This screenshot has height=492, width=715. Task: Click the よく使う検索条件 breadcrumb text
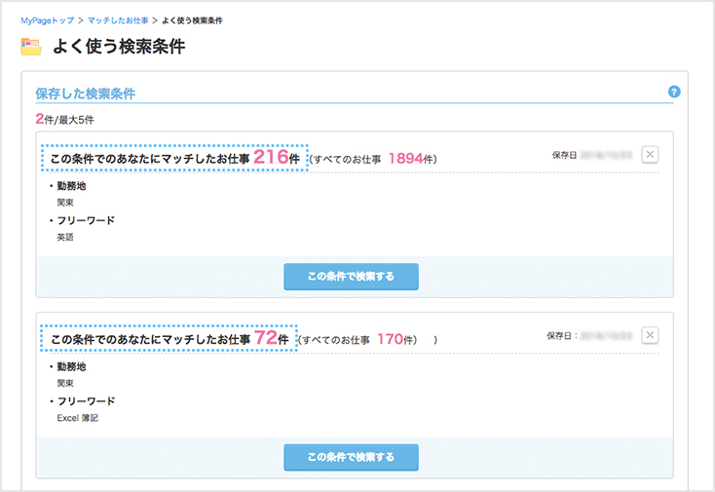click(192, 20)
